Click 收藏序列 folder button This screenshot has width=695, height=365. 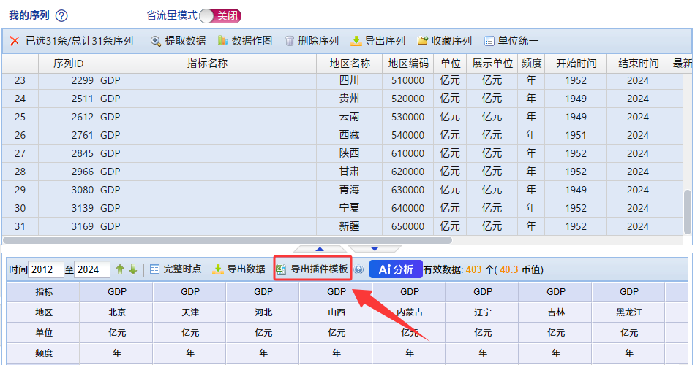444,41
